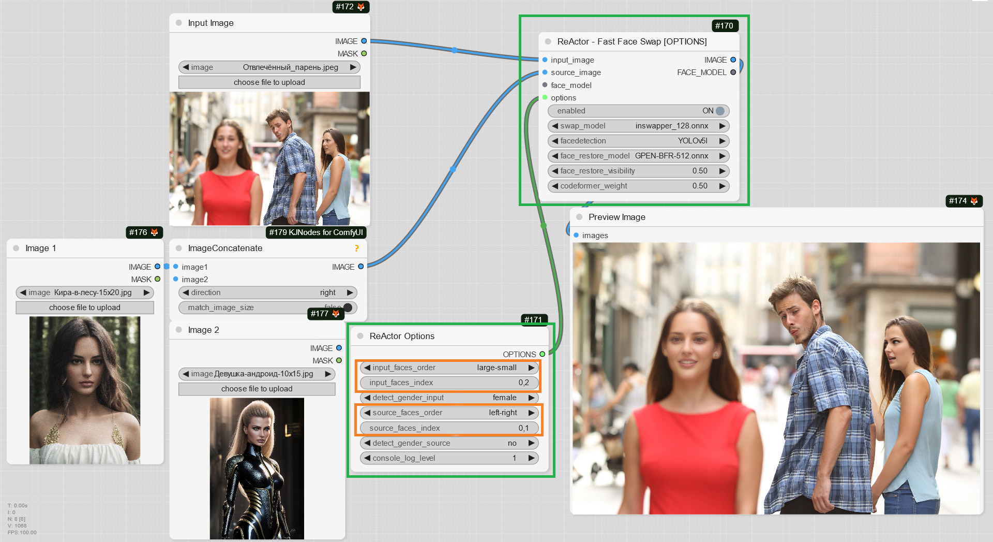Click choose file to upload in Input Image
The width and height of the screenshot is (993, 542).
pos(269,82)
